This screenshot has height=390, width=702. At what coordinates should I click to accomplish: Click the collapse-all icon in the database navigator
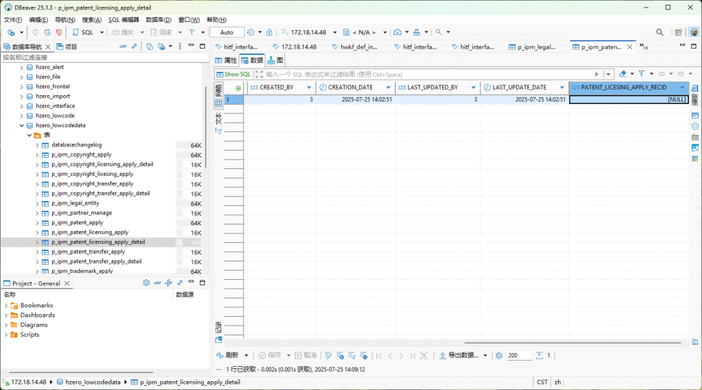[x=123, y=47]
